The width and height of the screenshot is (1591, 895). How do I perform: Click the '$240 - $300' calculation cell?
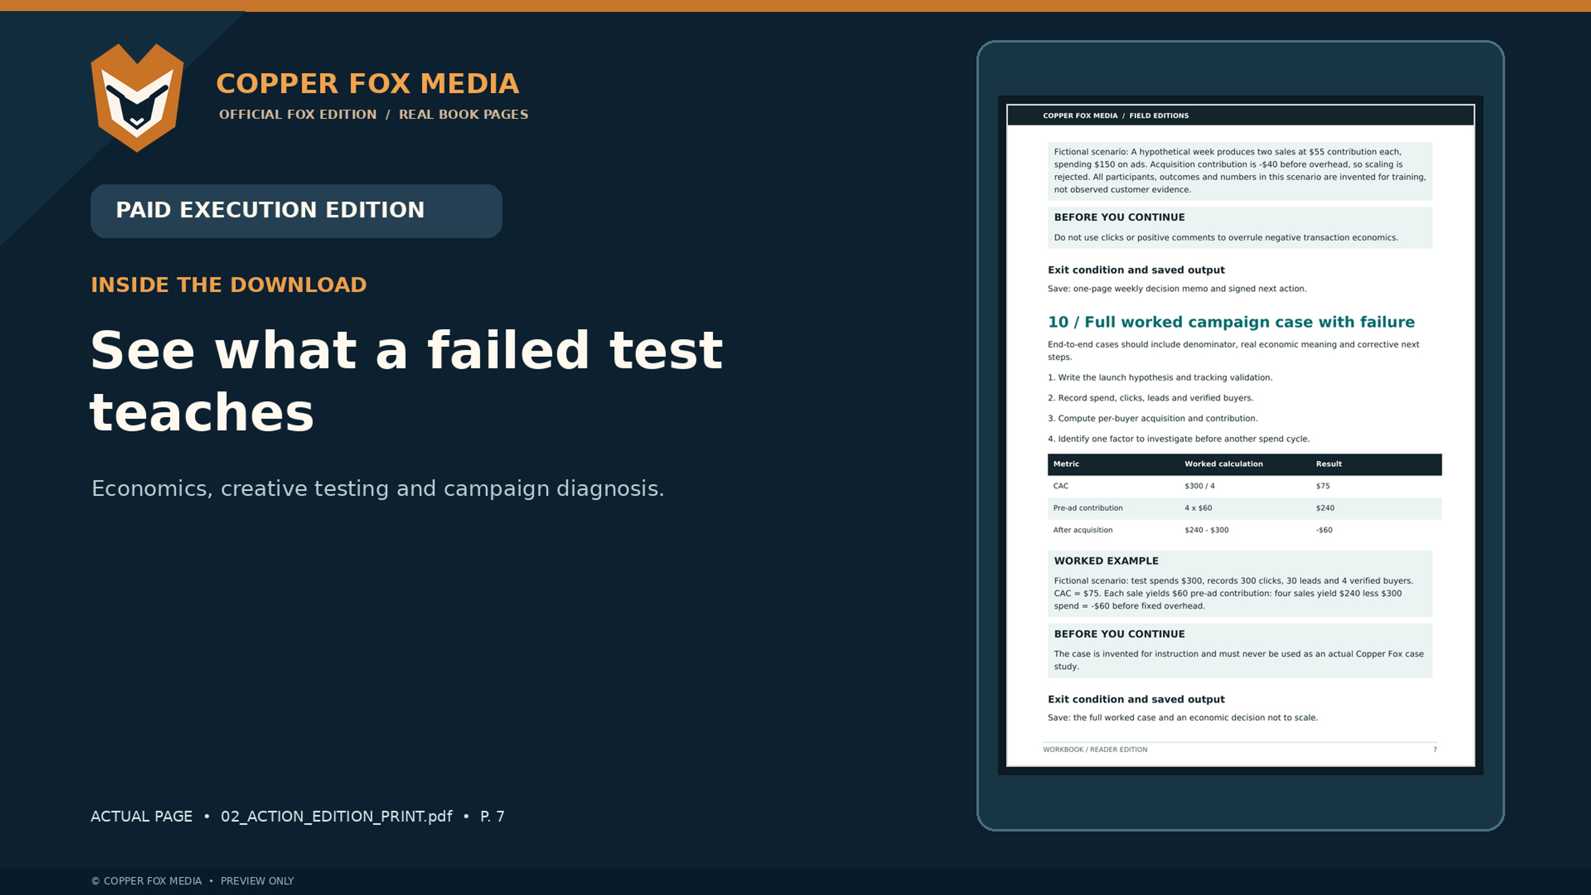click(x=1206, y=530)
